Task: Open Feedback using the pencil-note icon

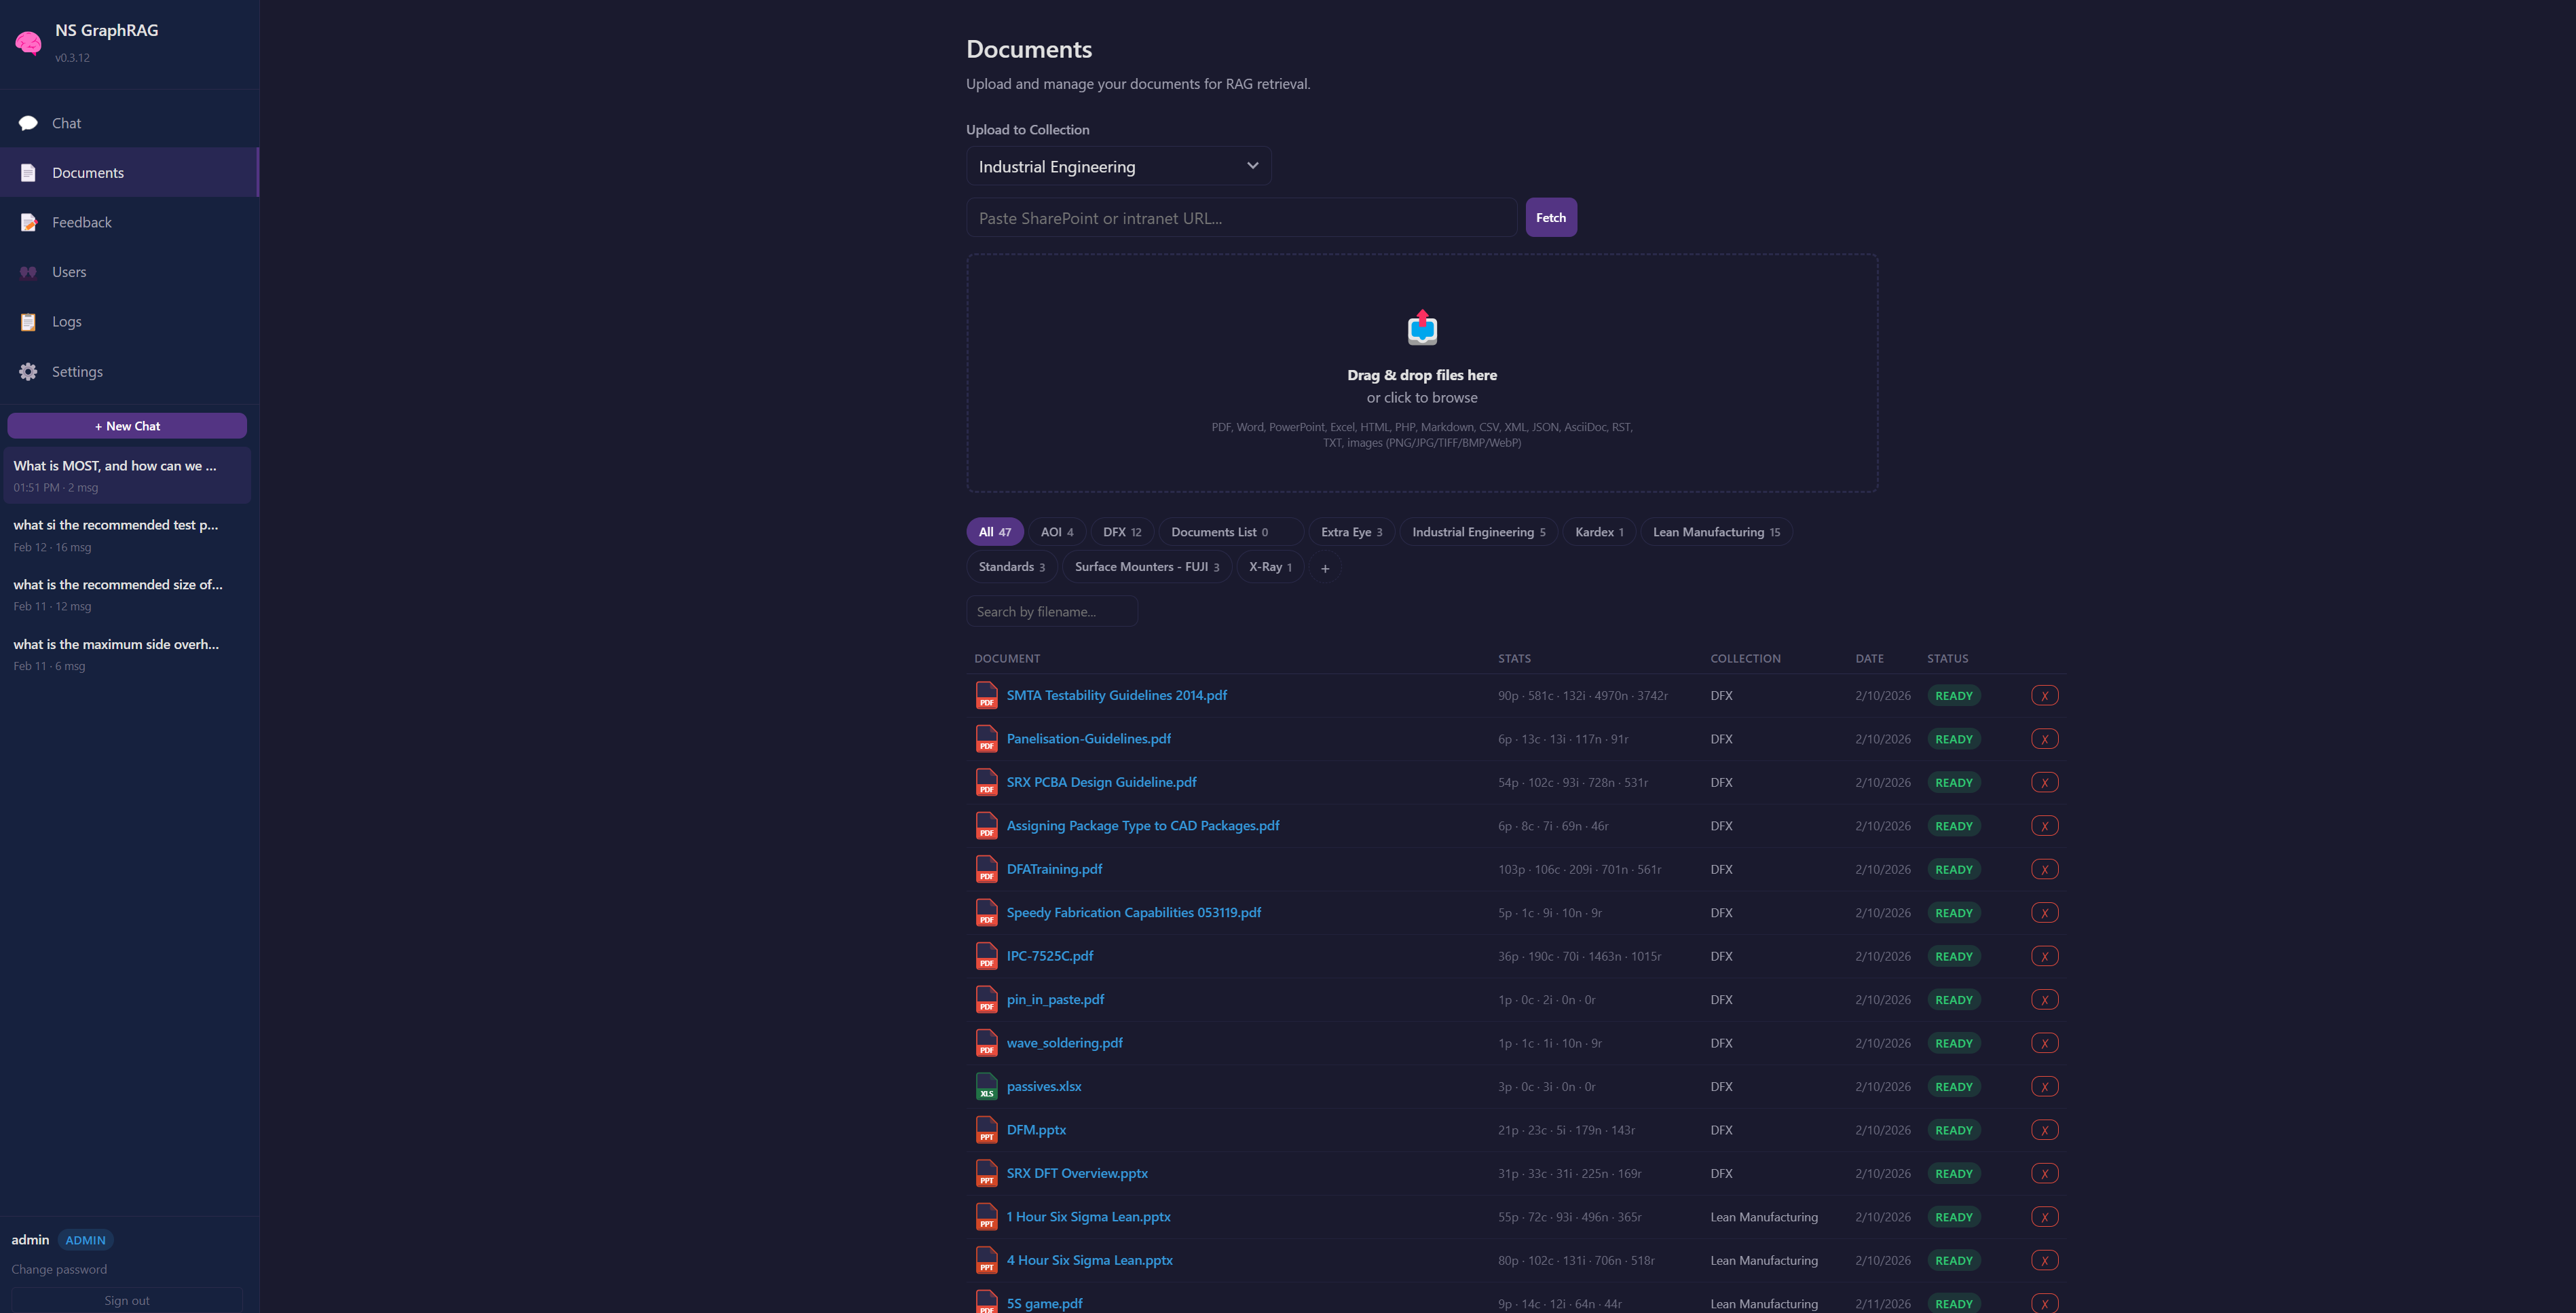Action: click(x=28, y=222)
